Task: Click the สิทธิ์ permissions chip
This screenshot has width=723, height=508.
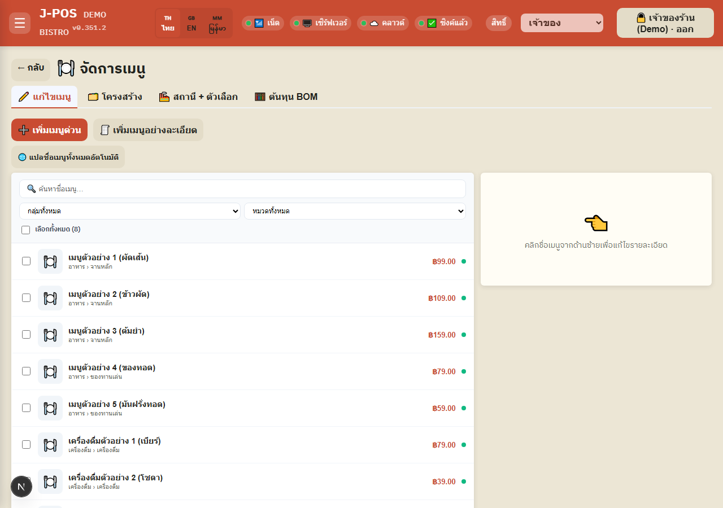Action: (499, 23)
